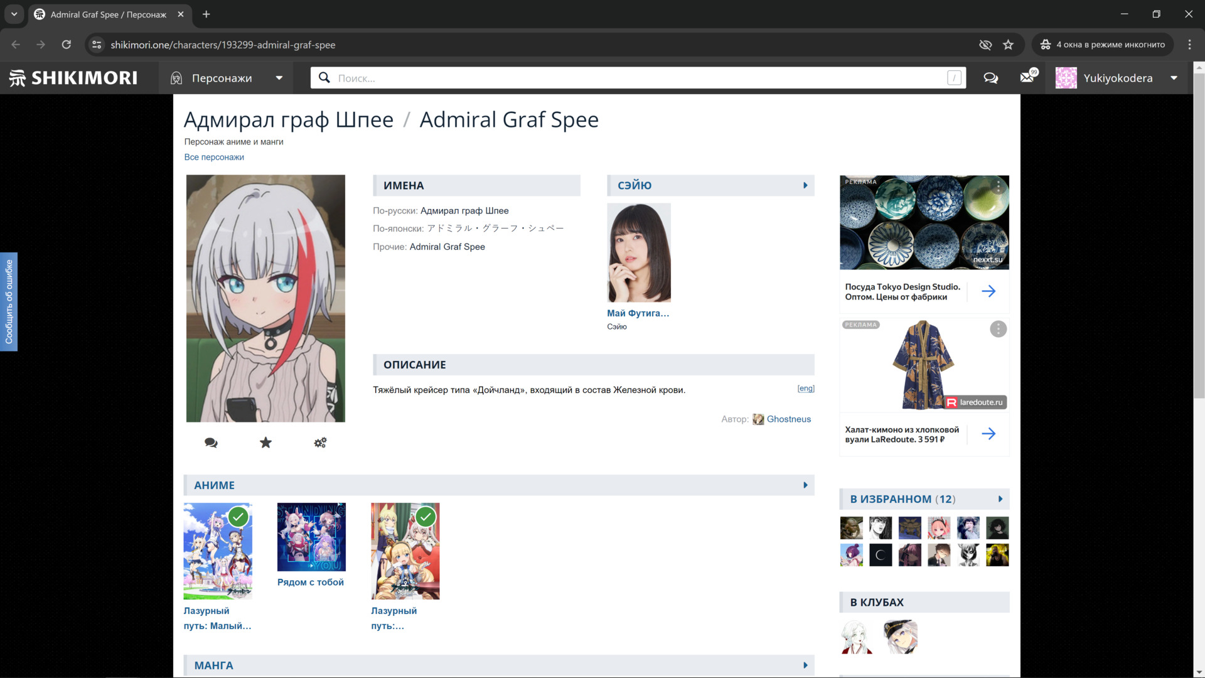
Task: Toggle the watched checkmark on the first anime poster
Action: pyautogui.click(x=238, y=517)
